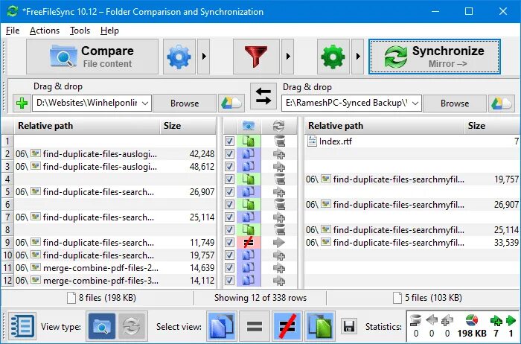The image size is (521, 344).
Task: Click row 1 delete trash action icon
Action: tap(279, 141)
